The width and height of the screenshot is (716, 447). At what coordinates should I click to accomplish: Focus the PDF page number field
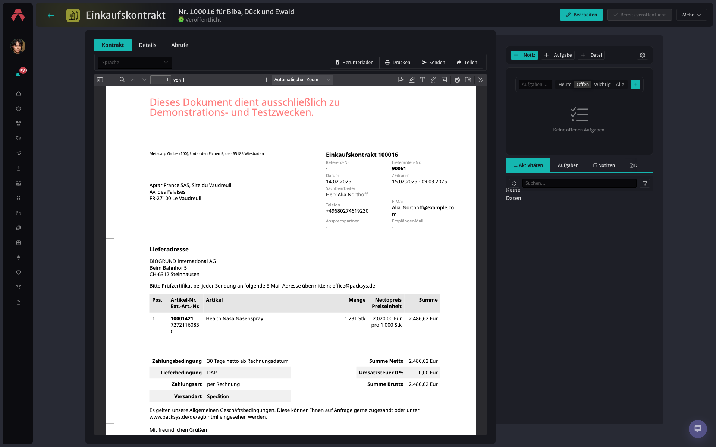click(x=161, y=80)
